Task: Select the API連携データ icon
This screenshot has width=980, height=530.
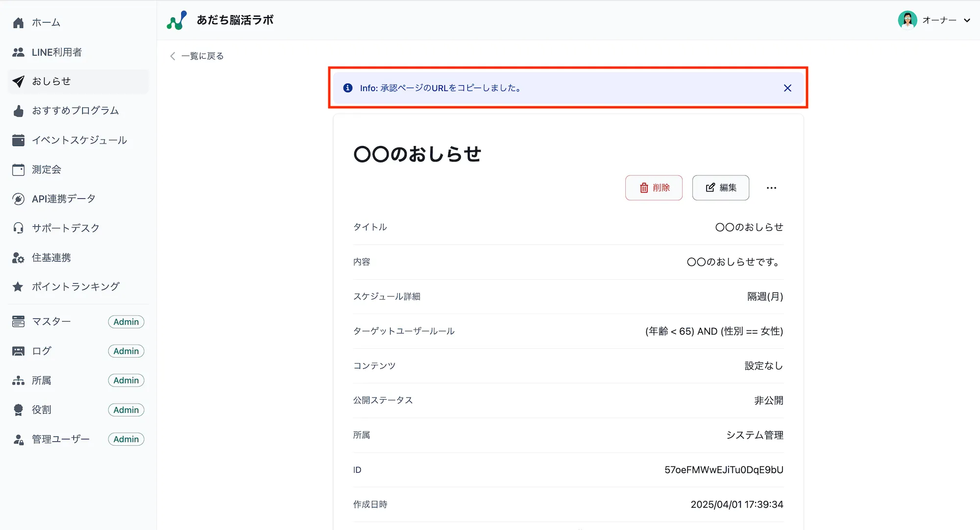Action: (x=18, y=198)
